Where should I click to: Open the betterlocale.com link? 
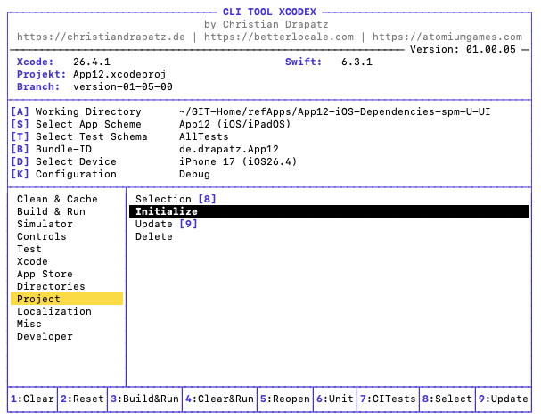point(279,37)
